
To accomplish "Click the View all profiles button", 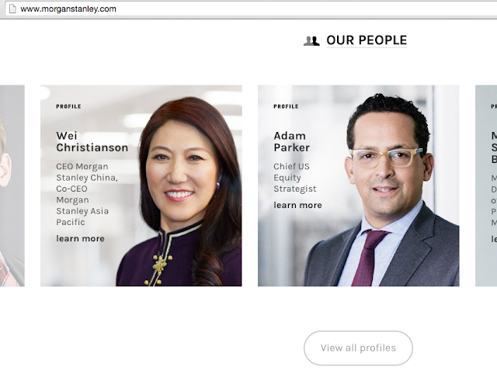I will click(358, 348).
